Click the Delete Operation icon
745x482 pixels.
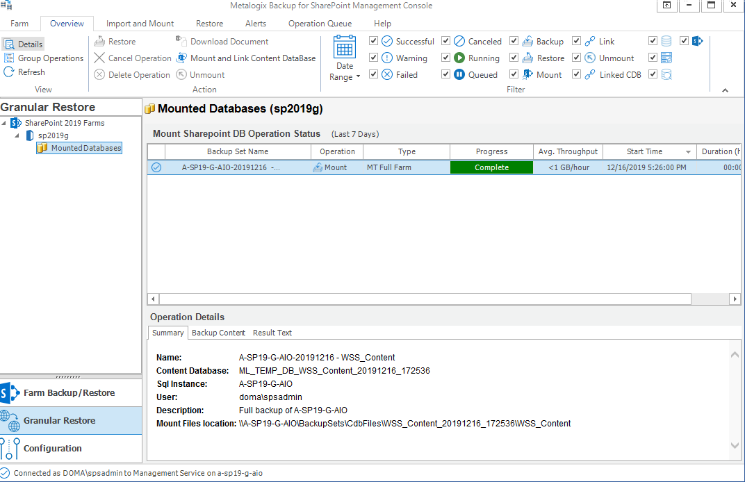coord(99,74)
